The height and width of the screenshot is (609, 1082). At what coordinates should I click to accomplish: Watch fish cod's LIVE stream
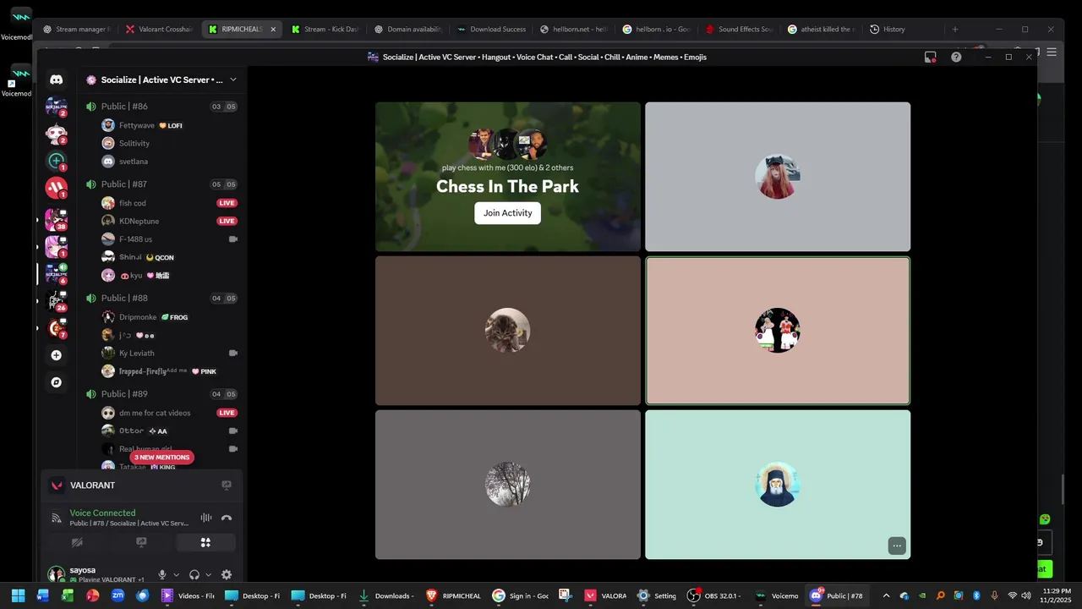pyautogui.click(x=227, y=203)
